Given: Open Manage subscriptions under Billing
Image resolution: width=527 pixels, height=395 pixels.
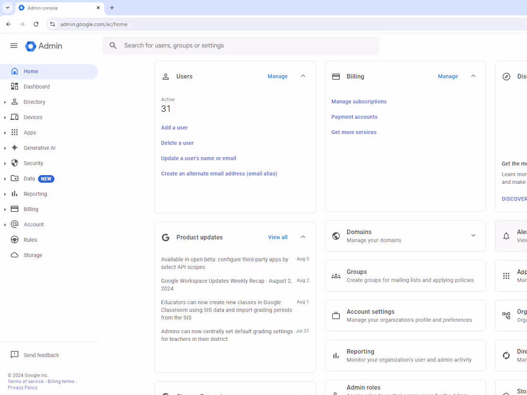Looking at the screenshot, I should click(x=359, y=101).
